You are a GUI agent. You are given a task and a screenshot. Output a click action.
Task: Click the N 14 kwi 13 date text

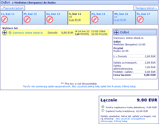(x=82, y=31)
